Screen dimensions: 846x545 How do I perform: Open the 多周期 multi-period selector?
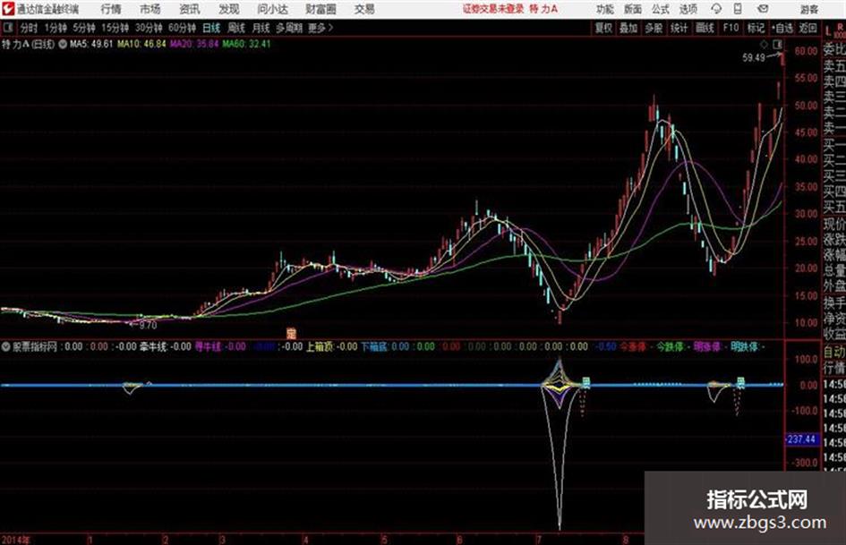[x=289, y=28]
